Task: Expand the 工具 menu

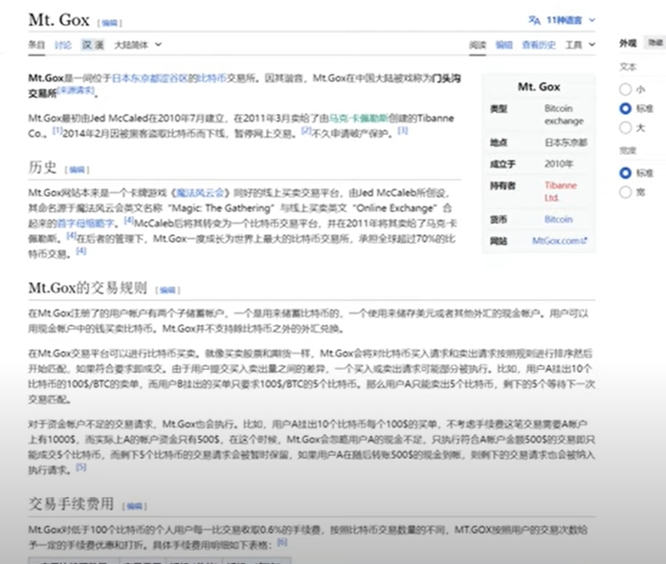Action: pos(580,45)
